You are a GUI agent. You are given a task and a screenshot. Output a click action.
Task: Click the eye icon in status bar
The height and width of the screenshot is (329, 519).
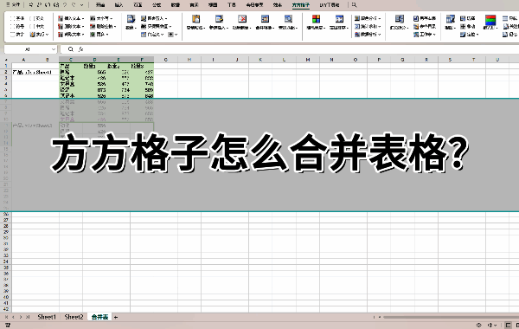(x=478, y=325)
